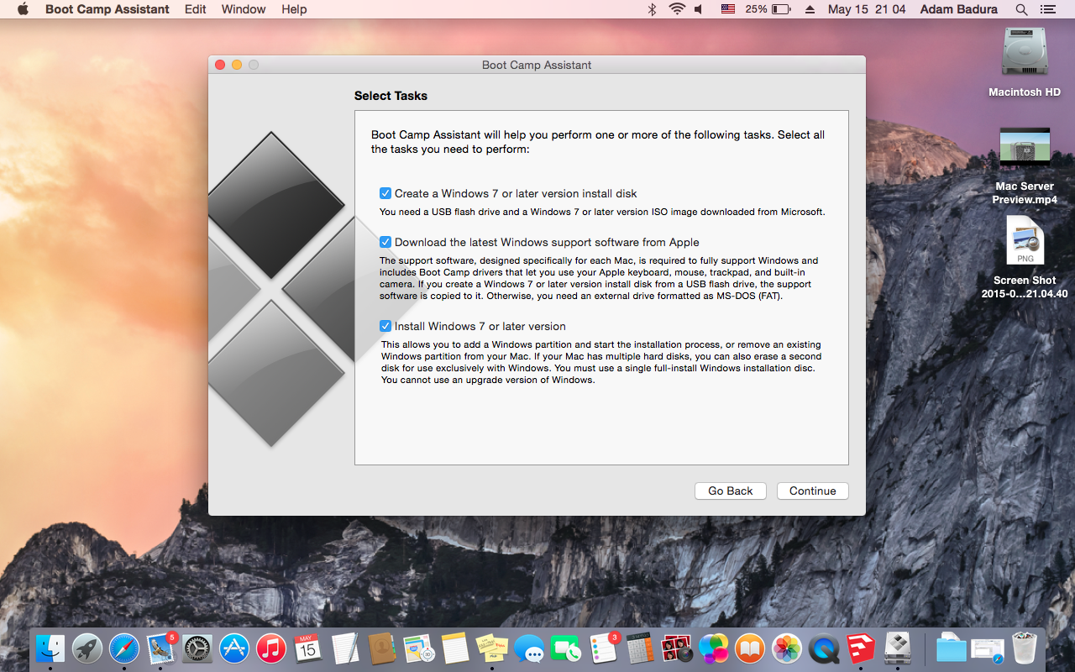Open the Apple menu
The width and height of the screenshot is (1075, 672).
(23, 9)
